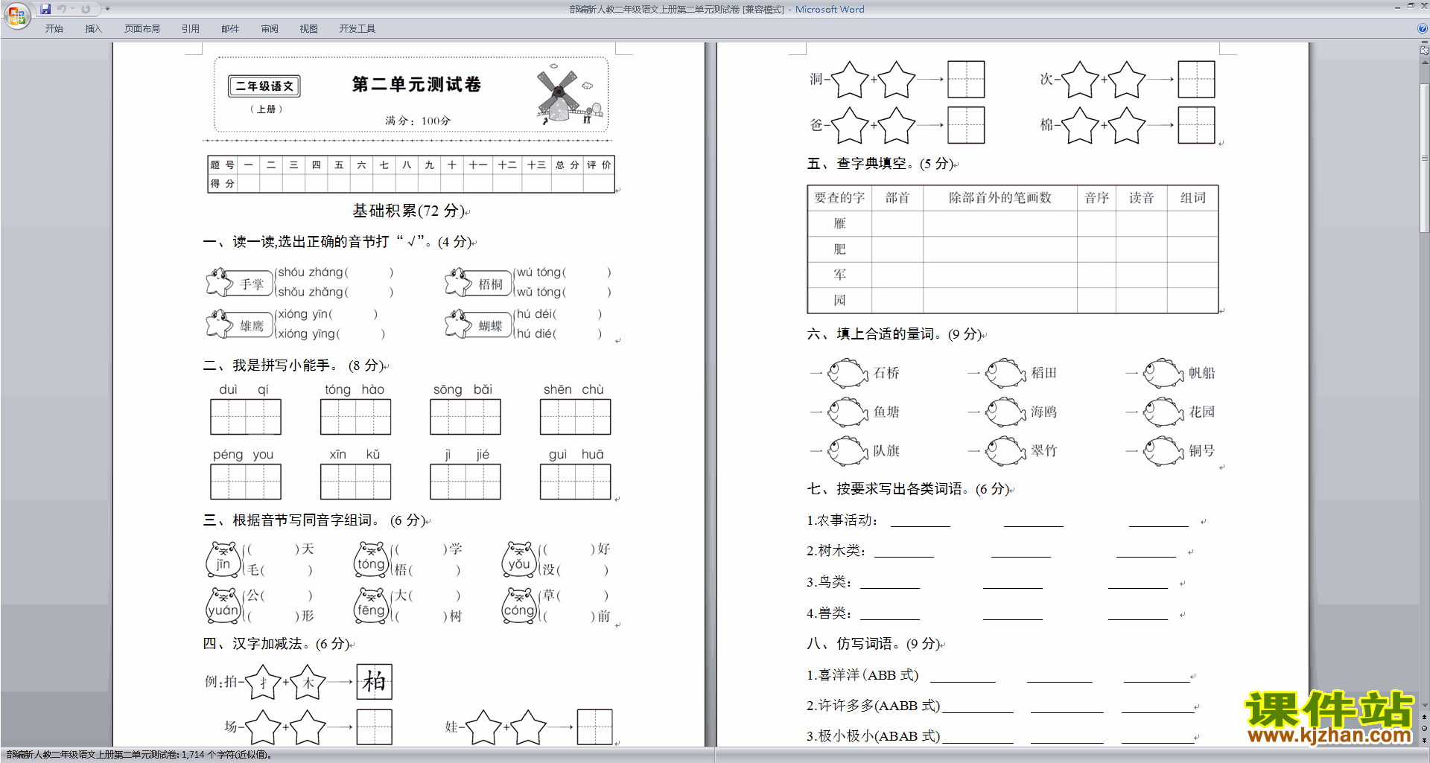Click the vertical scrollbar thumb
The width and height of the screenshot is (1430, 763).
click(x=1425, y=158)
